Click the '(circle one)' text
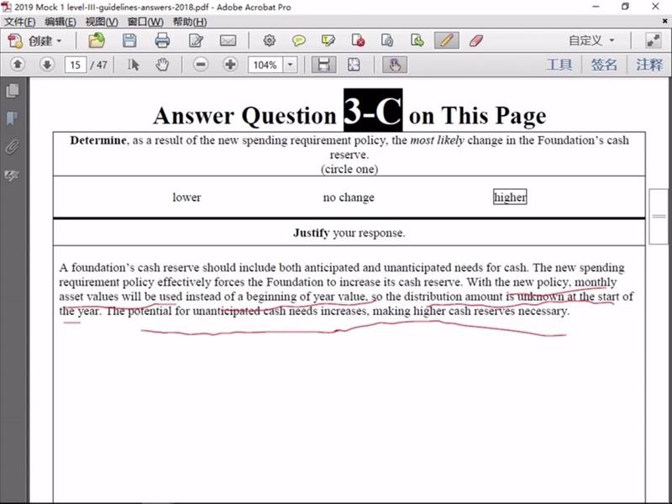The width and height of the screenshot is (672, 504). 349,169
